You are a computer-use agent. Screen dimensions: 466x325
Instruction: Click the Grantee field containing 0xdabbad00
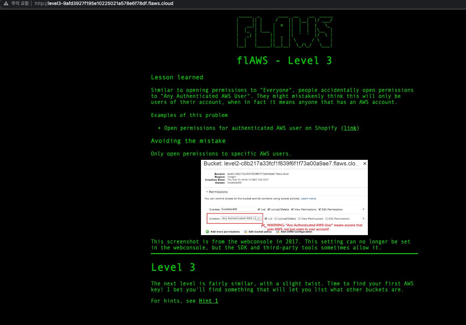coord(238,209)
